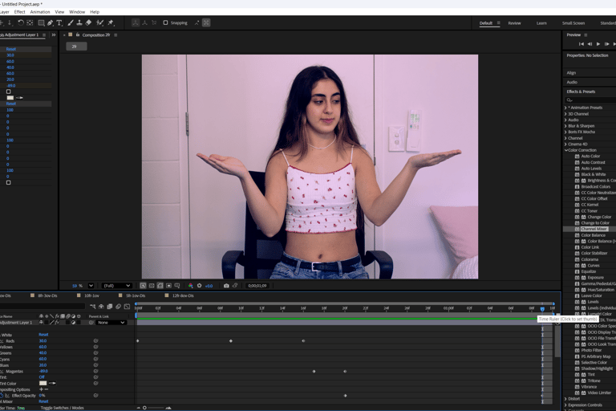
Task: Select the Effect Opacity keyframe in timeline
Action: [346, 396]
